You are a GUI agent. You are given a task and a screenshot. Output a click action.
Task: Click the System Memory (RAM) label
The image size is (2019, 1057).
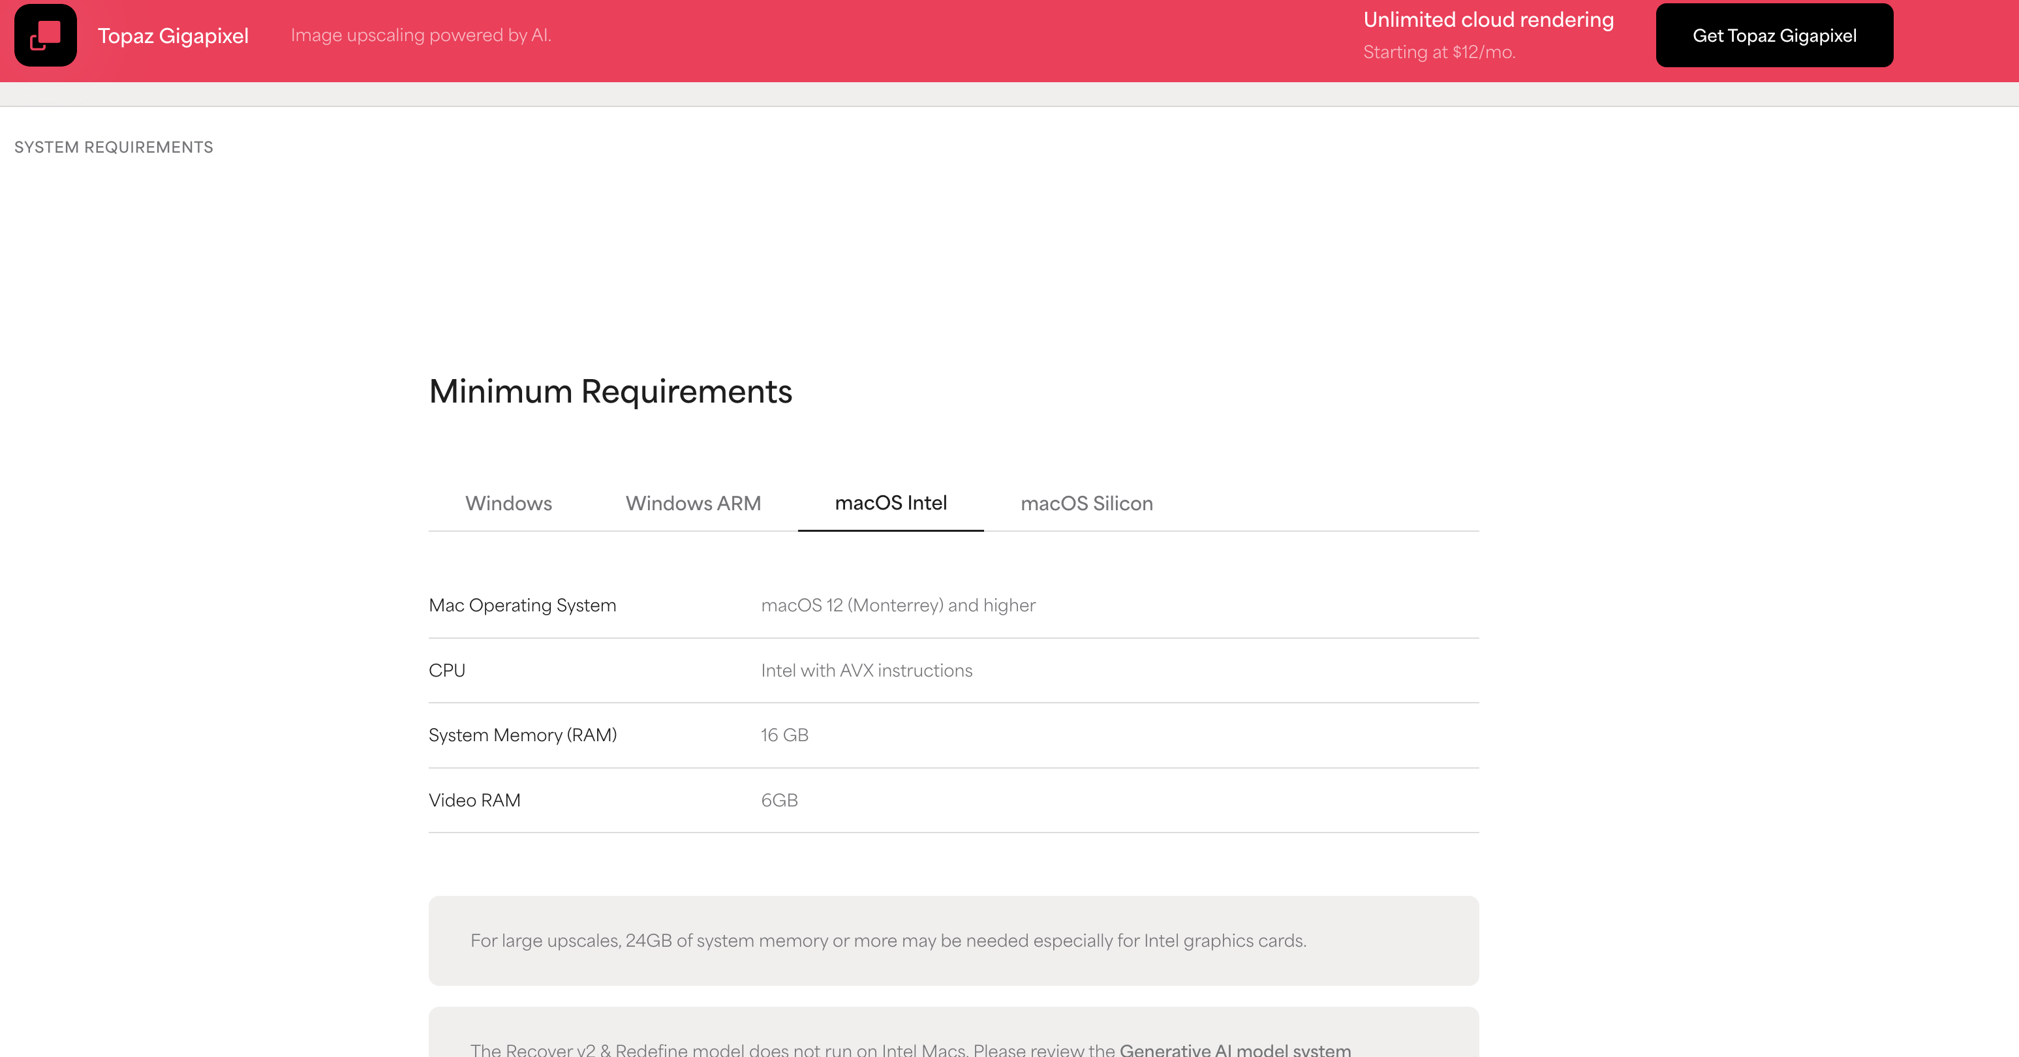(522, 735)
